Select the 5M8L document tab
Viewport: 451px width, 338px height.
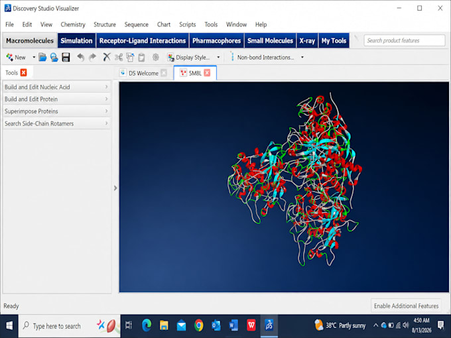[x=195, y=74]
